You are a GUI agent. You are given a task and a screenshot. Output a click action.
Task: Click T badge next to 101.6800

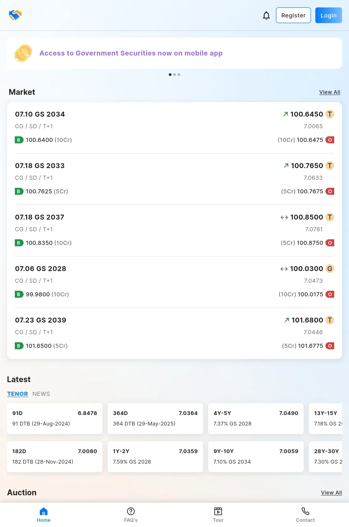pos(330,320)
